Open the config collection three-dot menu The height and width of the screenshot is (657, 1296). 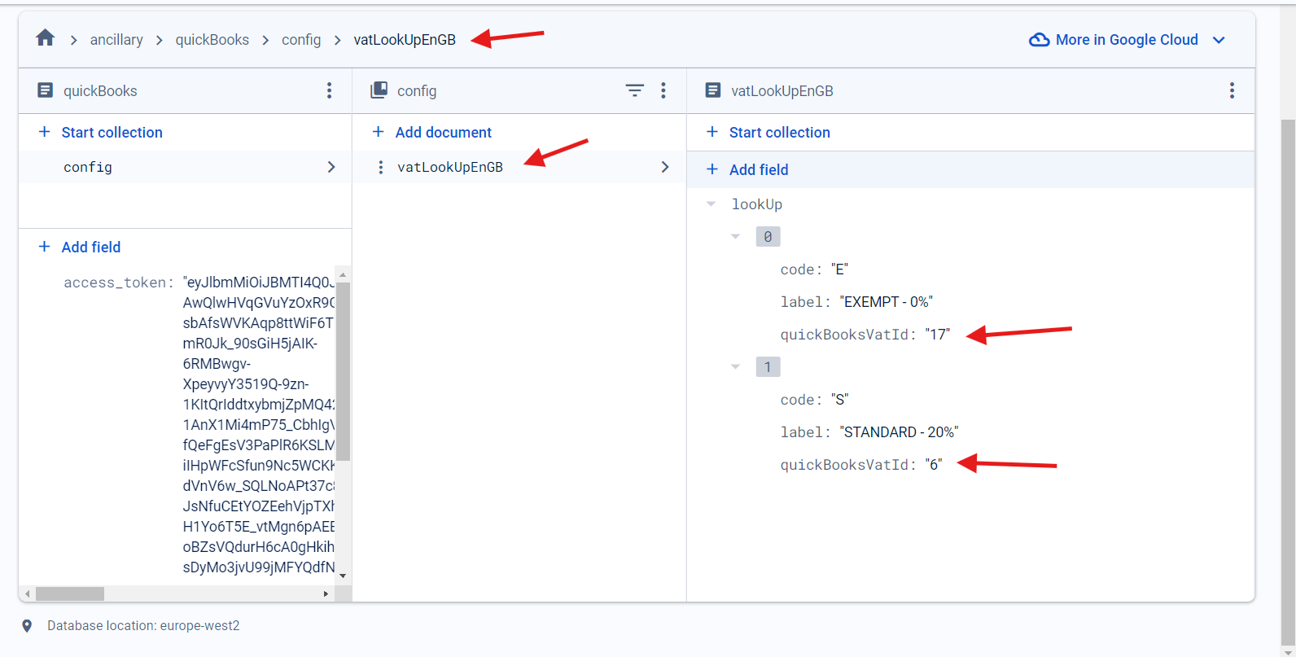tap(663, 90)
